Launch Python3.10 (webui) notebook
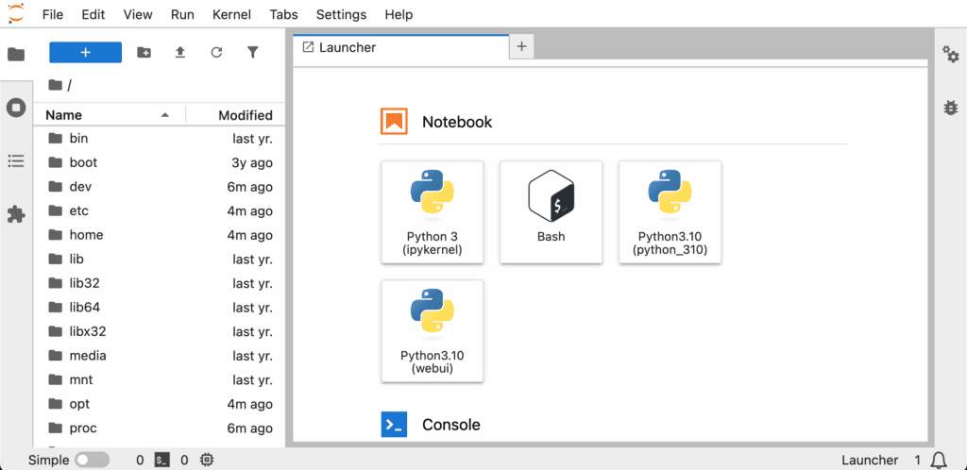 click(433, 331)
